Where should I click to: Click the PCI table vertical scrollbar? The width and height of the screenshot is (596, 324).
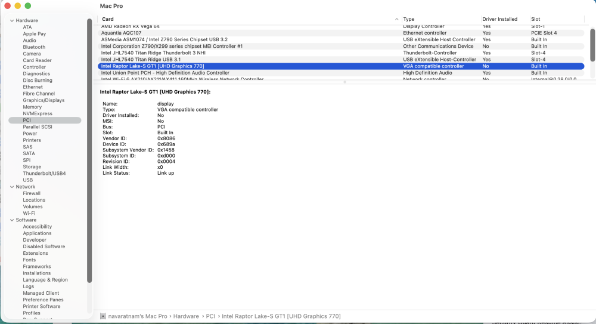tap(592, 45)
